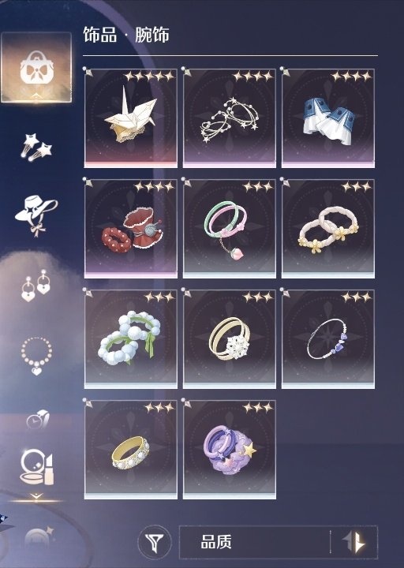Open the sun hat headwear category

(36, 216)
